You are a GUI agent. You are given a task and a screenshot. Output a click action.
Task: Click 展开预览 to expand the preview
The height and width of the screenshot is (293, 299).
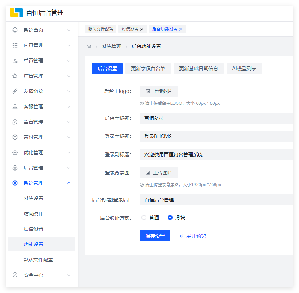192,236
